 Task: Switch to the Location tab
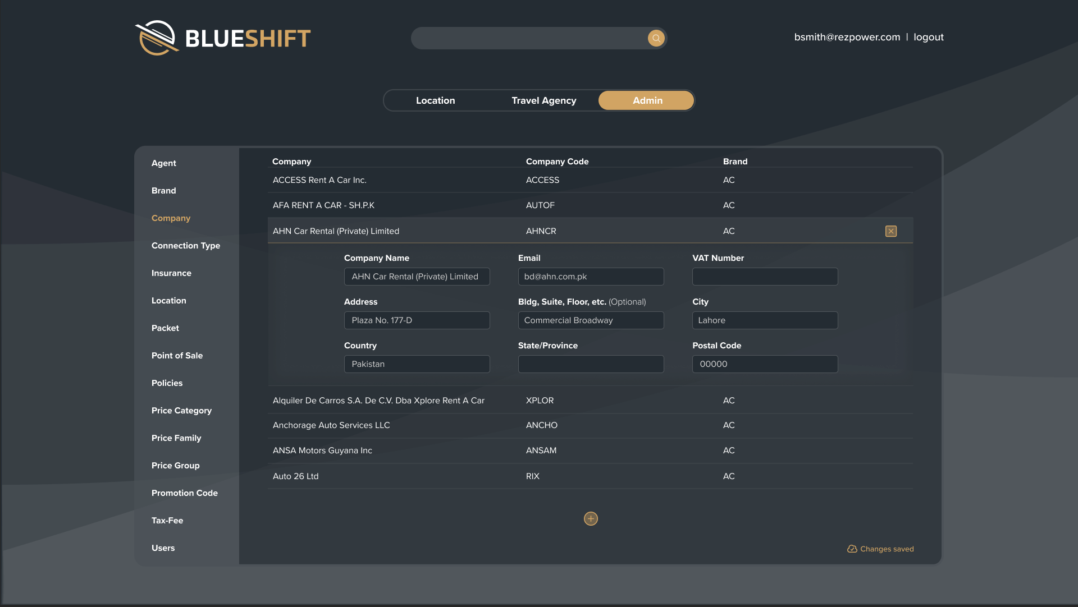[x=435, y=100]
